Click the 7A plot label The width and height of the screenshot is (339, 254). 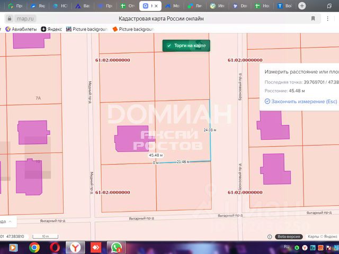pos(38,98)
